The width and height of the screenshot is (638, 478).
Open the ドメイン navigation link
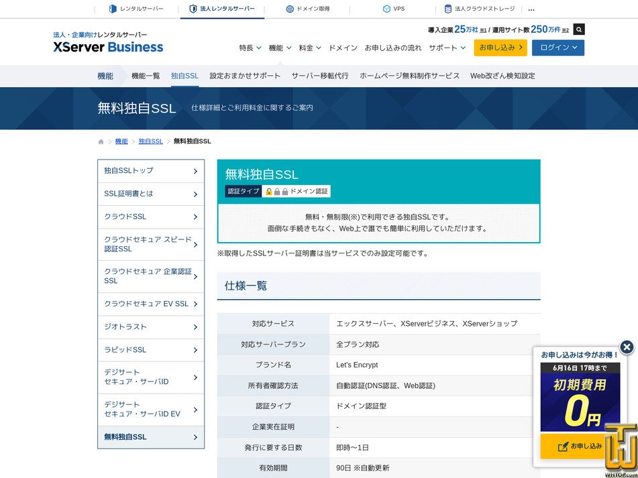click(343, 48)
